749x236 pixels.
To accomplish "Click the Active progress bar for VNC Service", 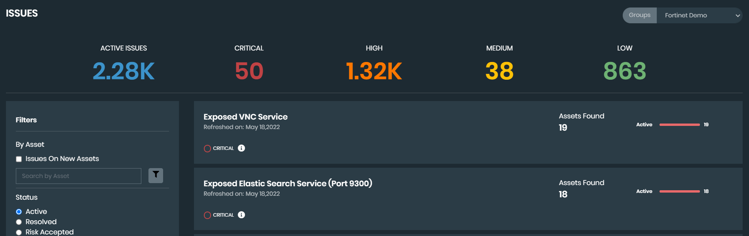I will point(679,125).
